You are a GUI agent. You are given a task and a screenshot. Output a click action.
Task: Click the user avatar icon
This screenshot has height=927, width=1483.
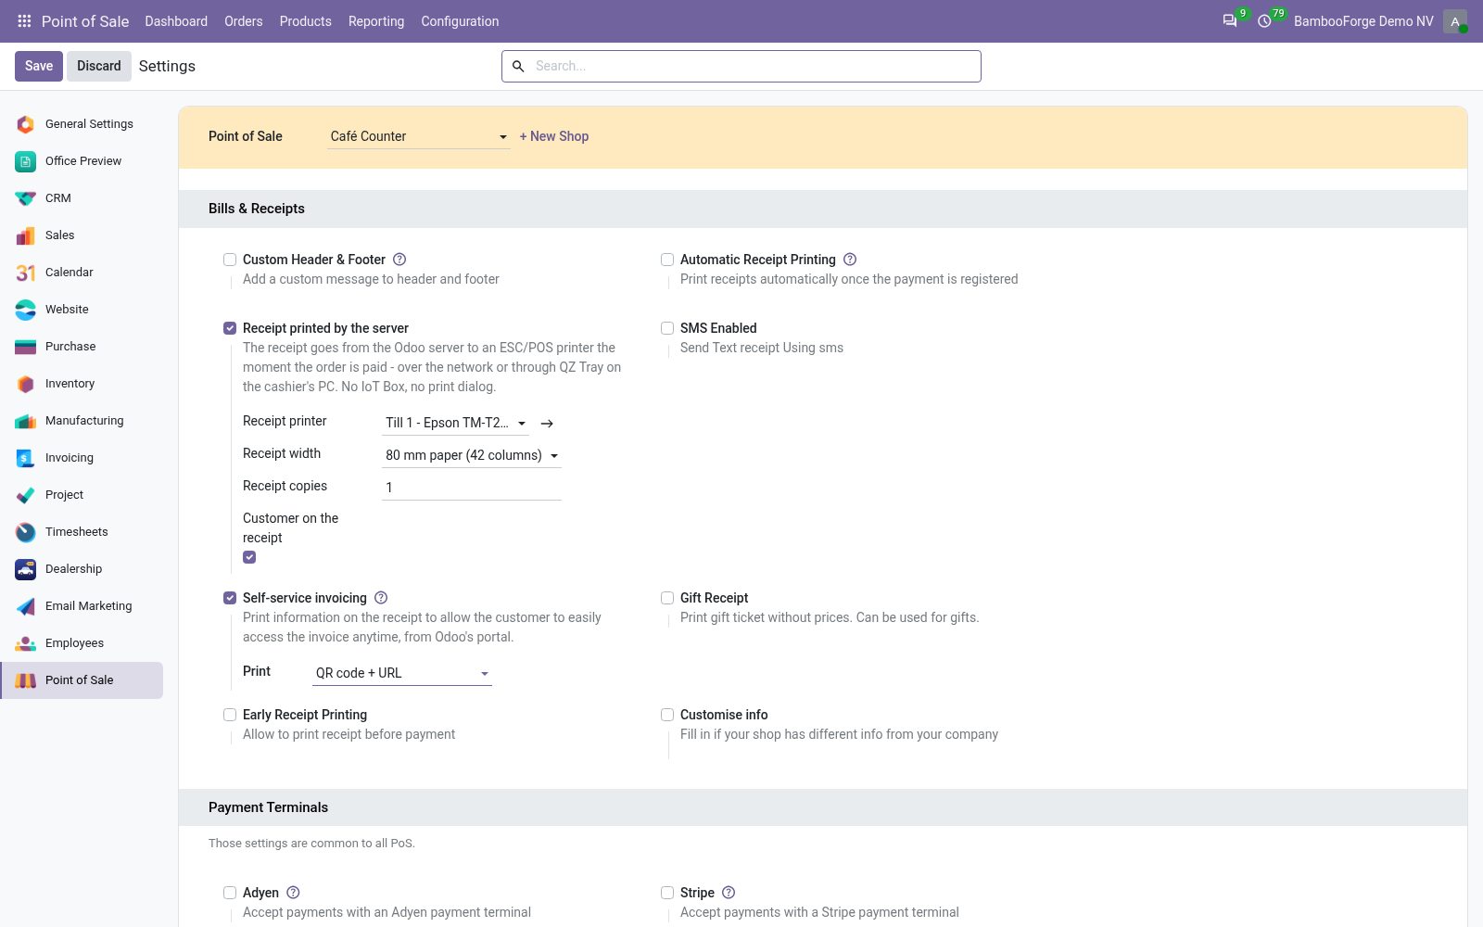tap(1455, 21)
